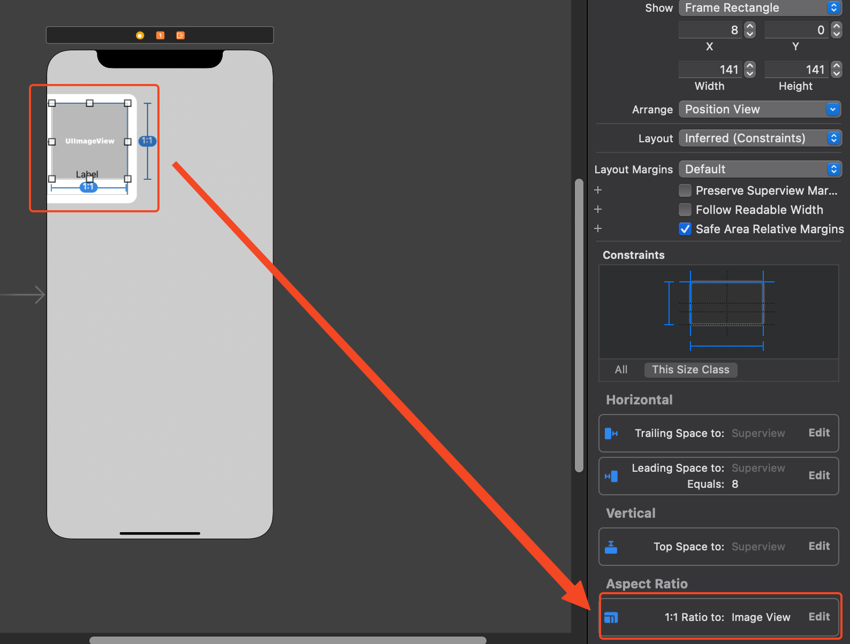Image resolution: width=850 pixels, height=644 pixels.
Task: Open the Show Frame Rectangle dropdown
Action: (x=760, y=7)
